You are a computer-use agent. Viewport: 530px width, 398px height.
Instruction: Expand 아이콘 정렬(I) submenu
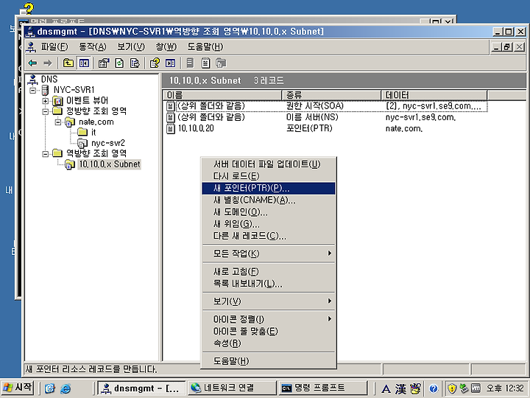click(x=269, y=319)
